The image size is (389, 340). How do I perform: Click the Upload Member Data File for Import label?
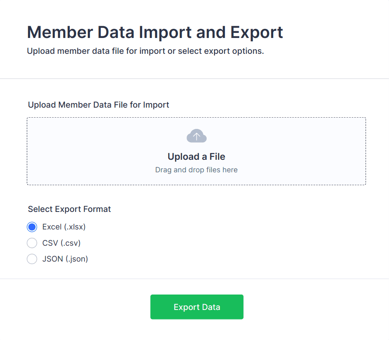tap(98, 105)
